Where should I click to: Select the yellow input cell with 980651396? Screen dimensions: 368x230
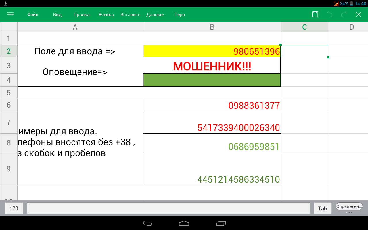(212, 51)
